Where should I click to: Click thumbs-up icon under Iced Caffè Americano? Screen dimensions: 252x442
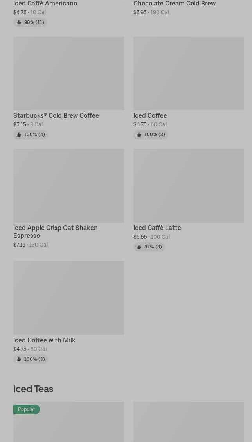click(x=19, y=22)
